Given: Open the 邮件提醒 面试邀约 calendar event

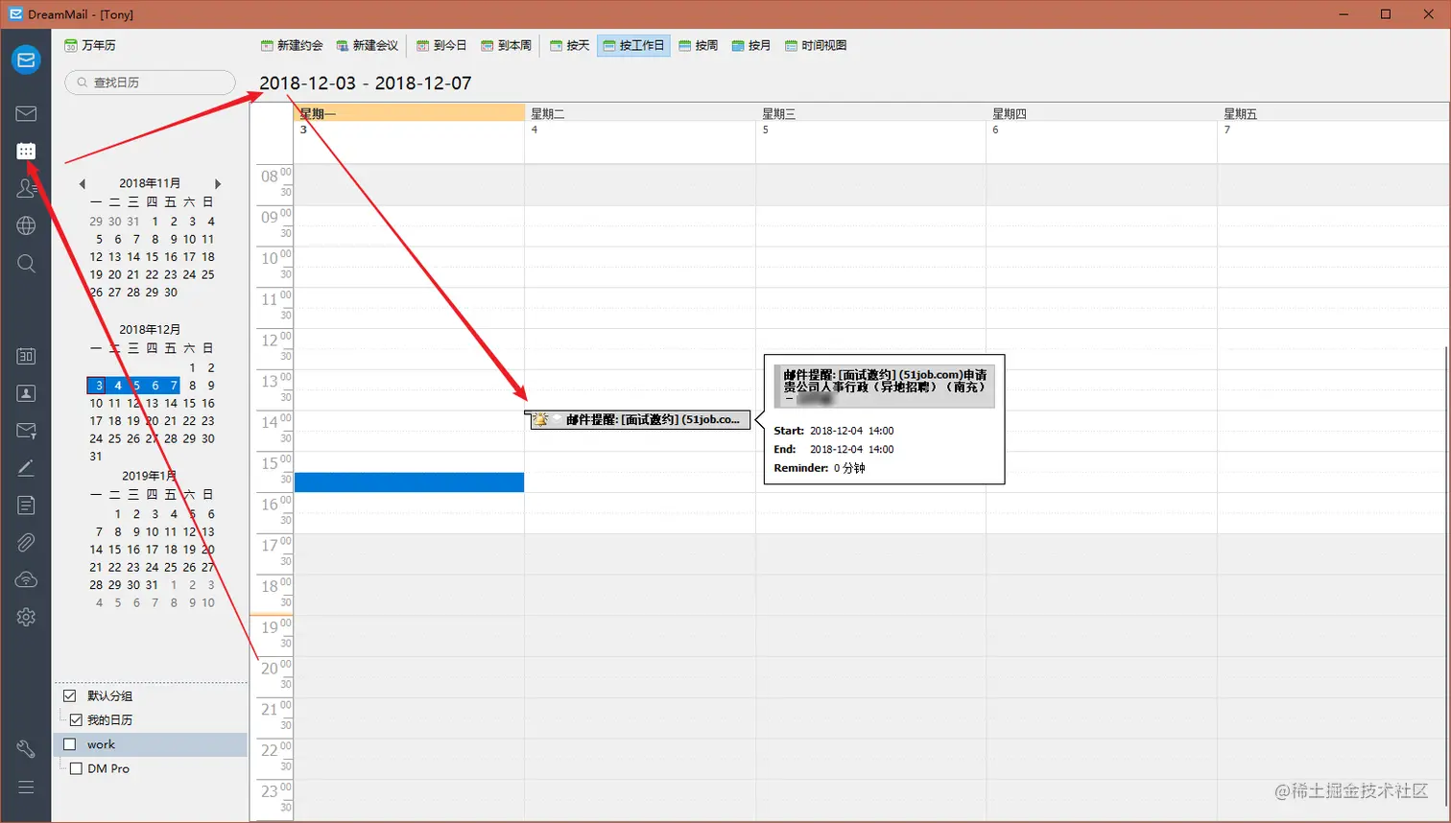Looking at the screenshot, I should tap(640, 419).
